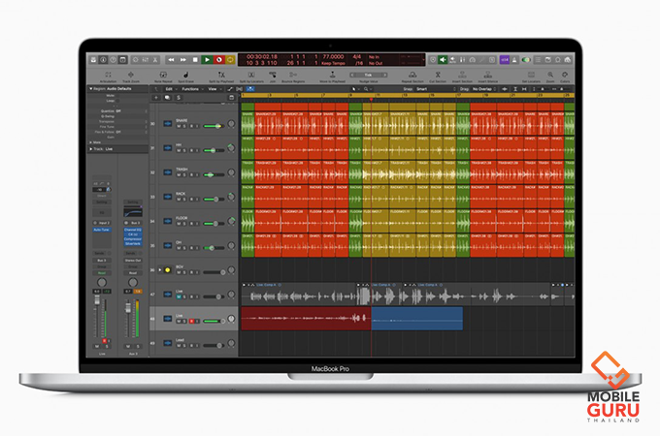Open List Editors icon
This screenshot has height=436, width=660.
click(x=538, y=60)
